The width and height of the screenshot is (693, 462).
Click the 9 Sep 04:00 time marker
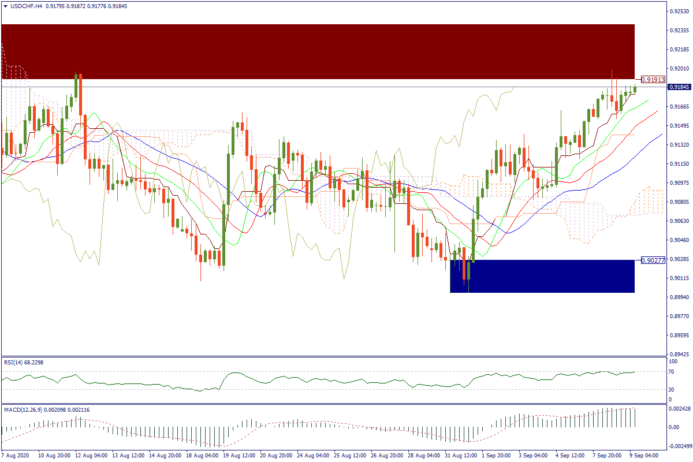pos(642,456)
